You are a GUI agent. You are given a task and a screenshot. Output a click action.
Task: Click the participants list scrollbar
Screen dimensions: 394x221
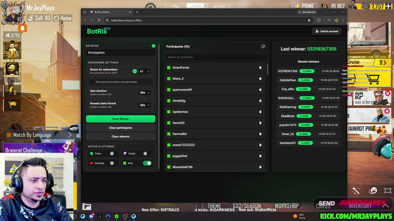pos(268,69)
